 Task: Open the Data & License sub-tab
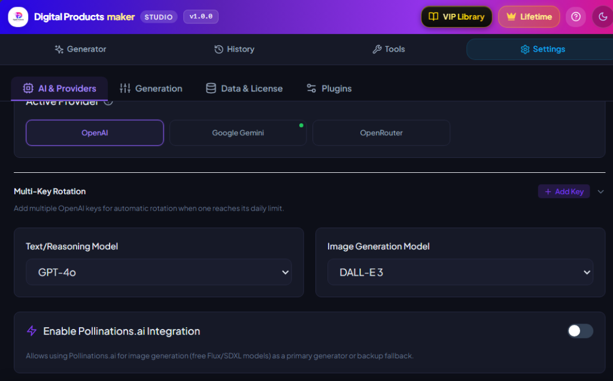[x=244, y=89]
